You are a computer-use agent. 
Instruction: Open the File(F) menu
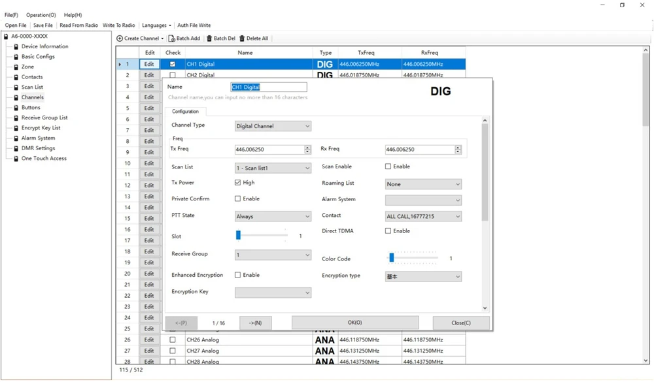point(12,15)
